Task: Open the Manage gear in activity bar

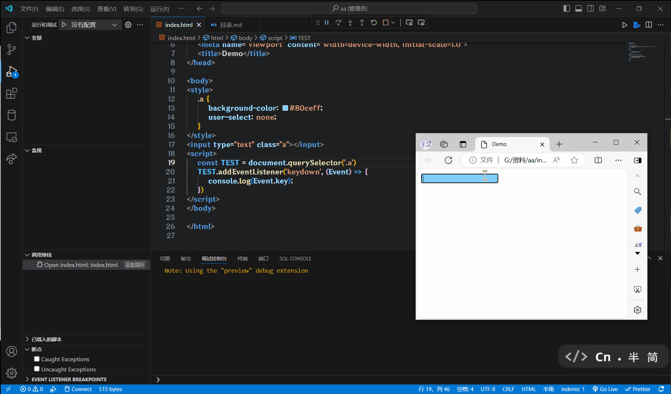Action: 12,373
